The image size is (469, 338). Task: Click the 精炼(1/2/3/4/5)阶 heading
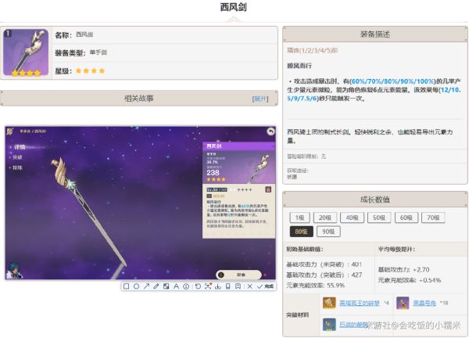(x=313, y=50)
